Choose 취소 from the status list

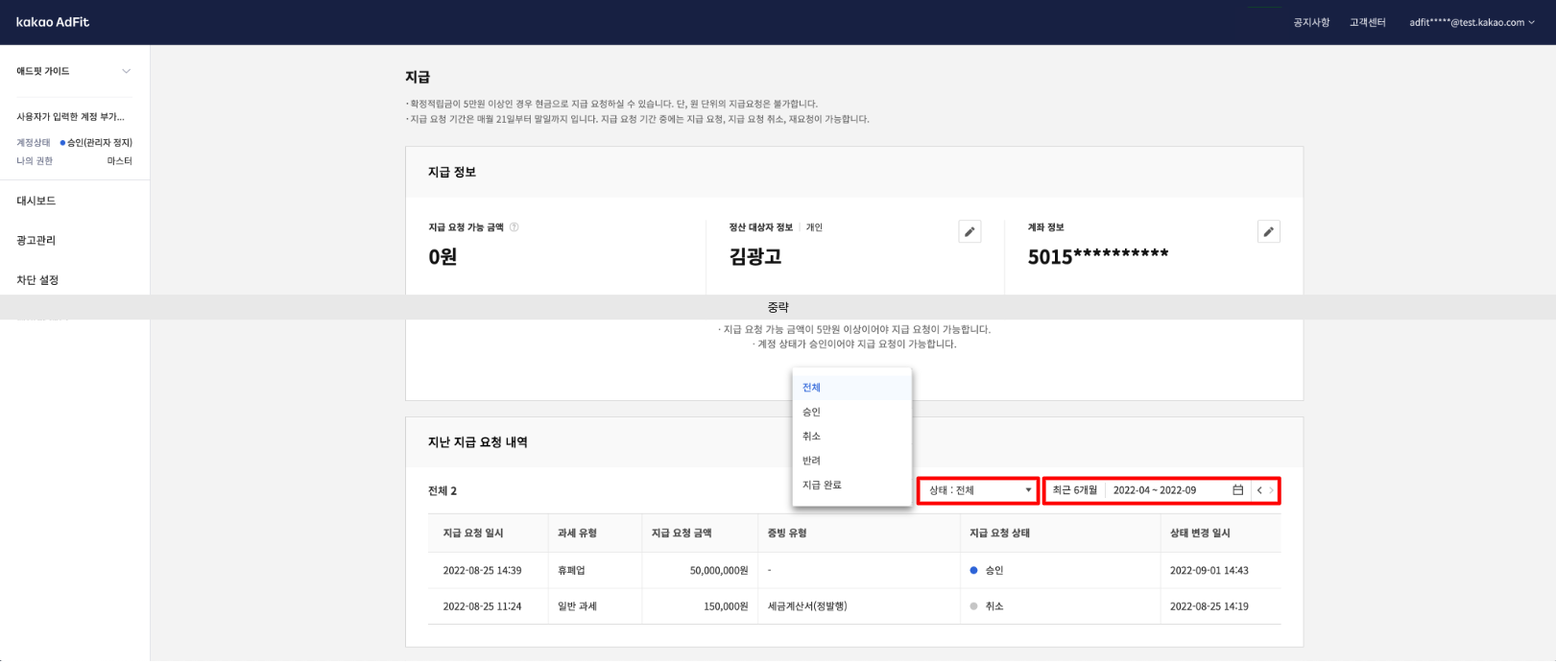click(812, 437)
